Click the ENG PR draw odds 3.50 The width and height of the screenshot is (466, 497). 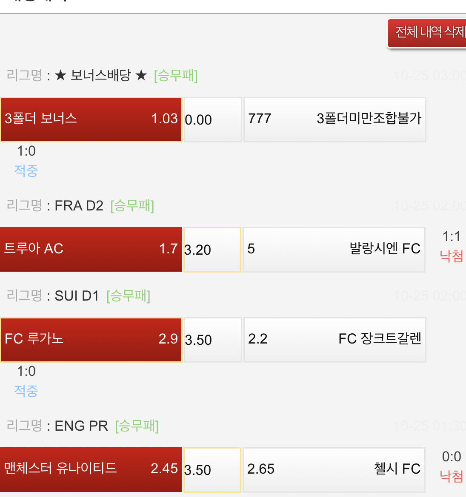[212, 470]
